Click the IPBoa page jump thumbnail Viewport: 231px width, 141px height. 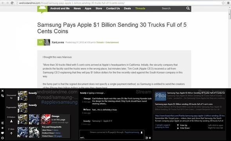[161, 96]
